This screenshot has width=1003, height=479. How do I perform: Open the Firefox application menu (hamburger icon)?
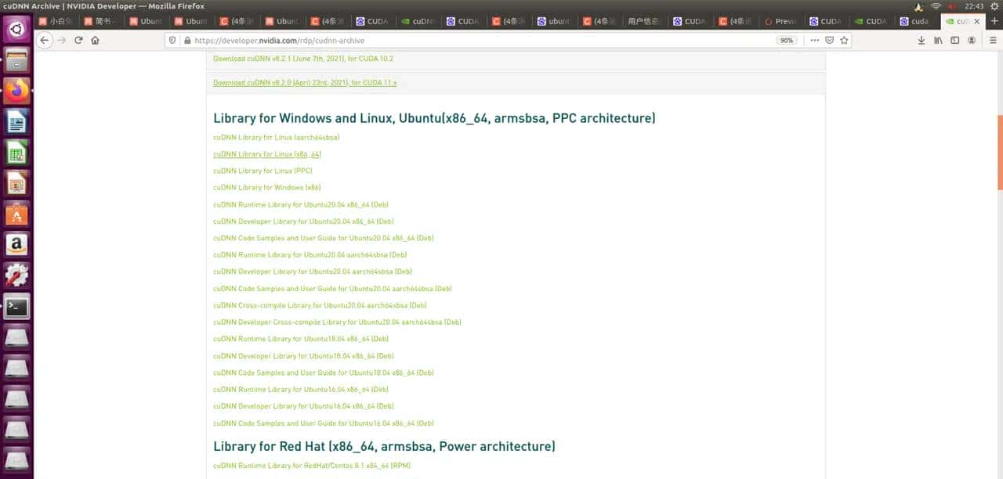tap(993, 40)
